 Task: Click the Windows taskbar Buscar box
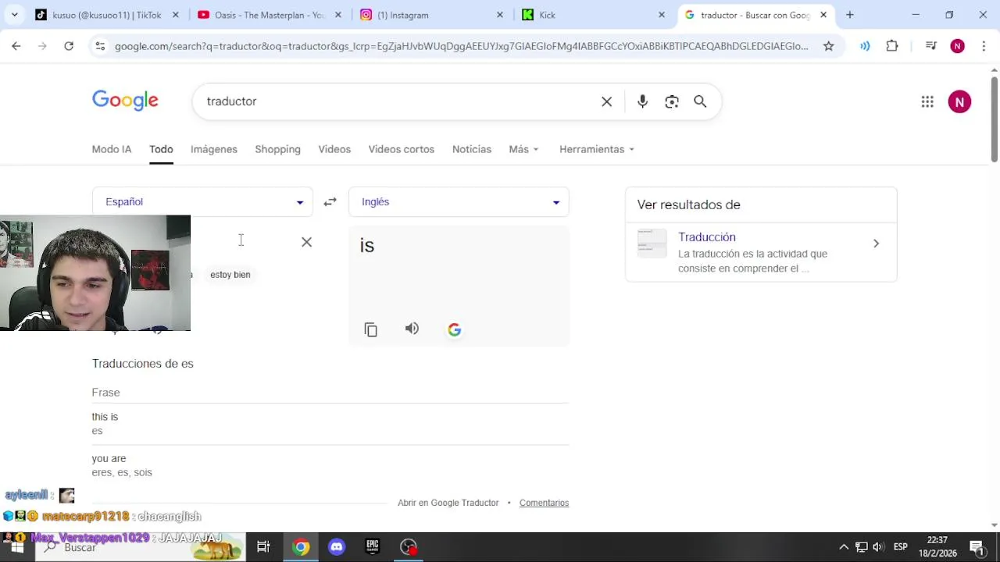[x=141, y=547]
